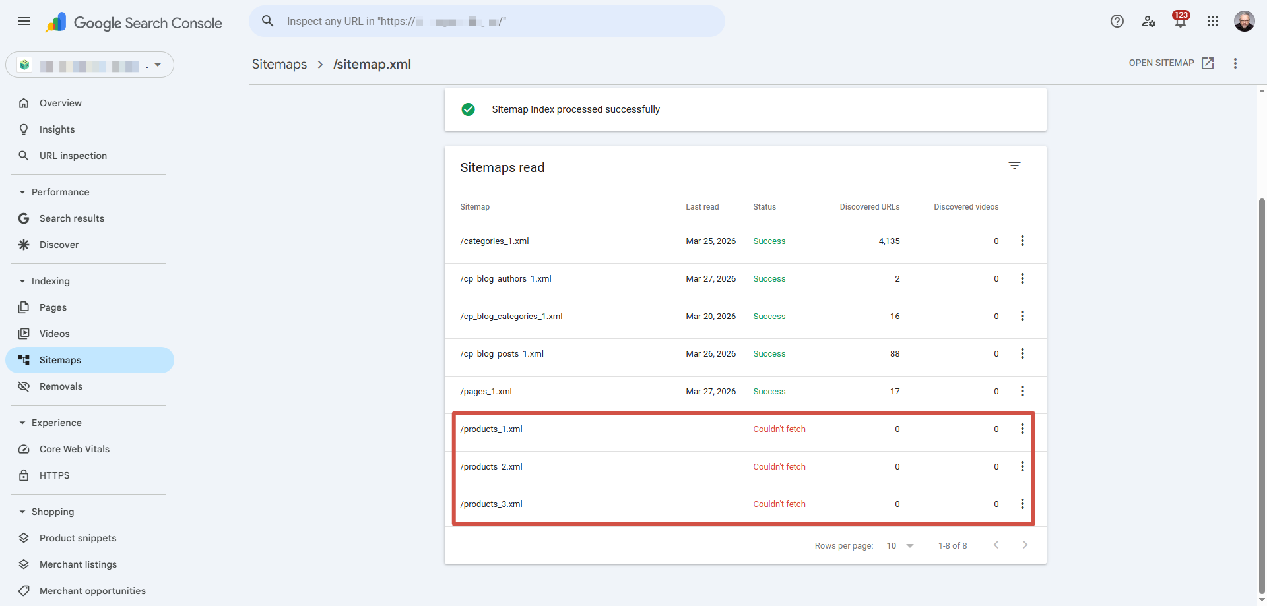Click the URL inspection search field

click(487, 21)
